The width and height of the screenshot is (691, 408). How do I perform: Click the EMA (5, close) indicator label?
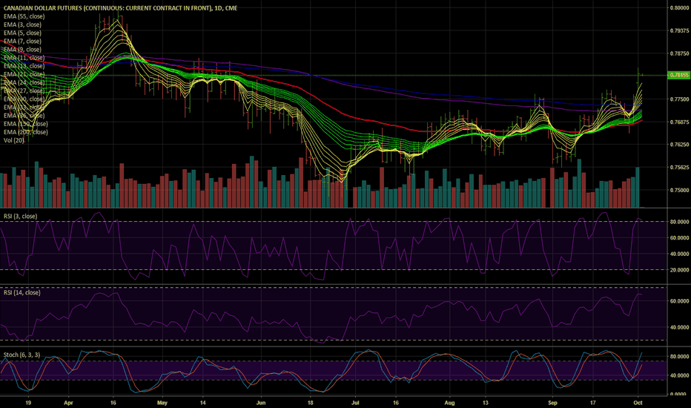point(22,33)
